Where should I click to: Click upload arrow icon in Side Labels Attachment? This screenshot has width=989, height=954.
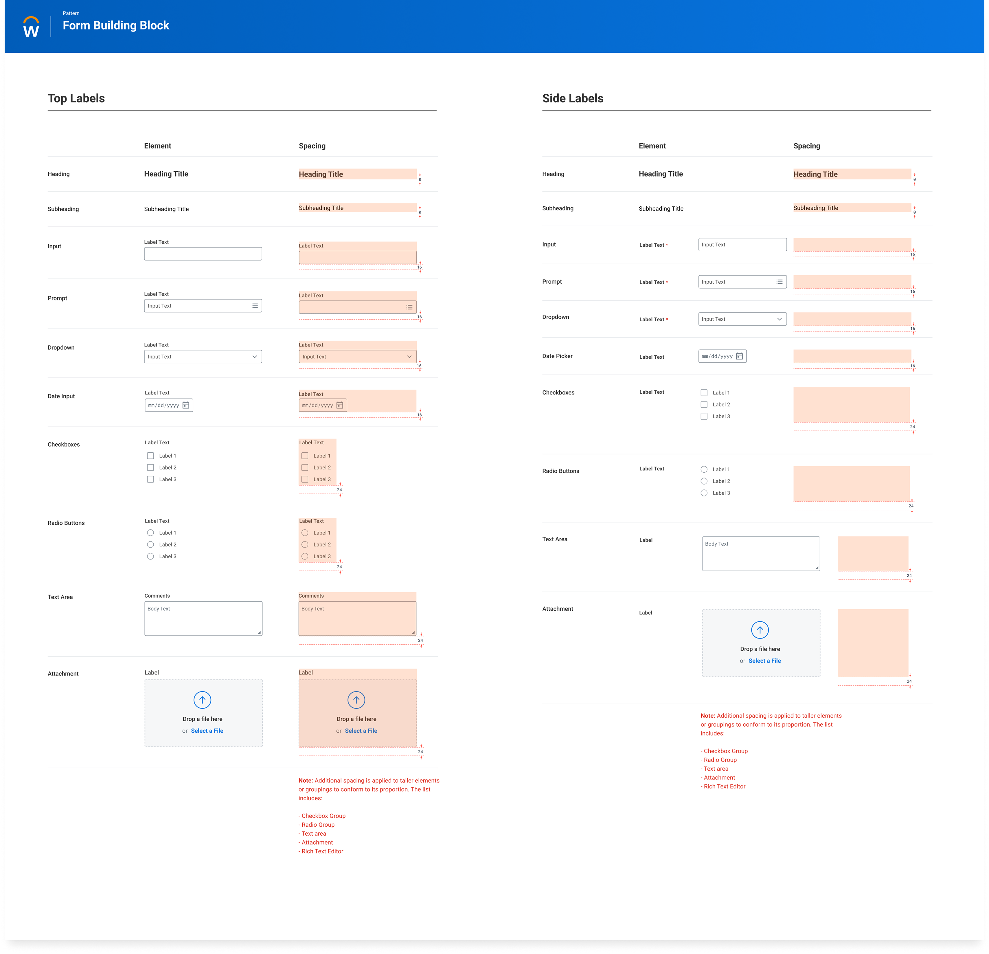click(760, 630)
